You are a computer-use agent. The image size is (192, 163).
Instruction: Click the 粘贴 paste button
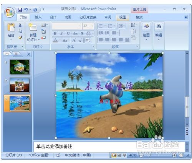(x=11, y=32)
